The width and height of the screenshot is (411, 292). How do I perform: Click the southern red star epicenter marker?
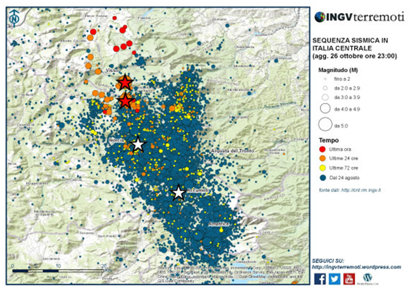tap(125, 101)
